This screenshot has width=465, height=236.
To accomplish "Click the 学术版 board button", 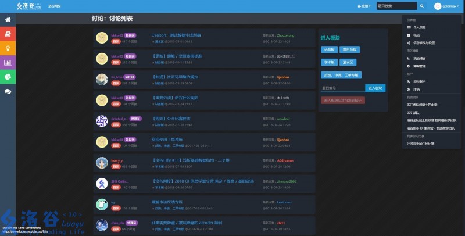I will click(x=330, y=62).
